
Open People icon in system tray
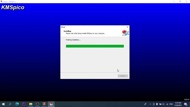tap(145, 104)
